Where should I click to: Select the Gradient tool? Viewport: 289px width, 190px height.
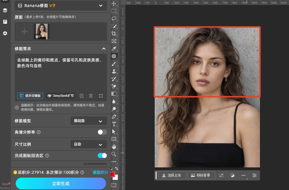pyautogui.click(x=114, y=94)
